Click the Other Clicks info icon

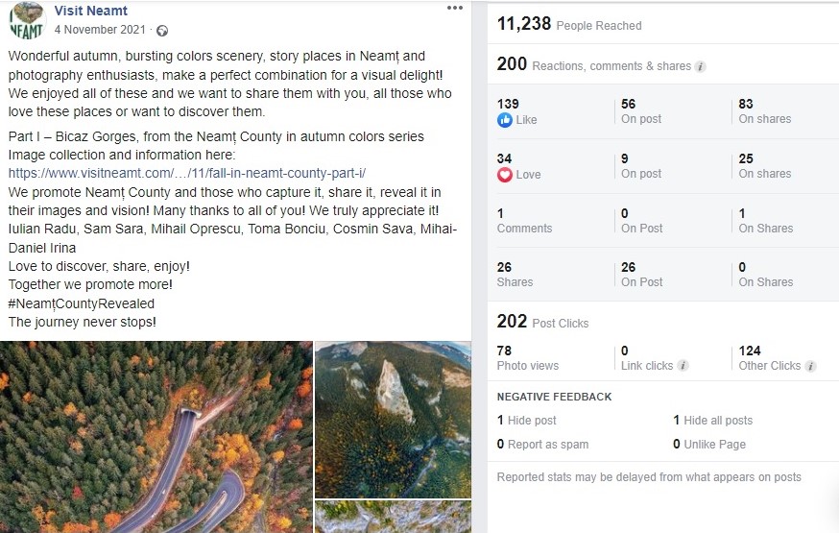coord(810,366)
